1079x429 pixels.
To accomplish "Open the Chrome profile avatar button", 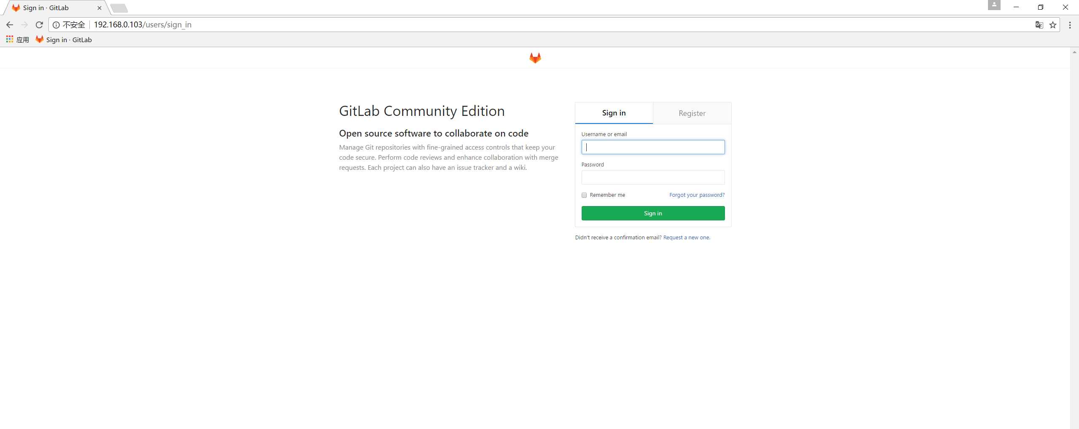I will click(x=994, y=5).
